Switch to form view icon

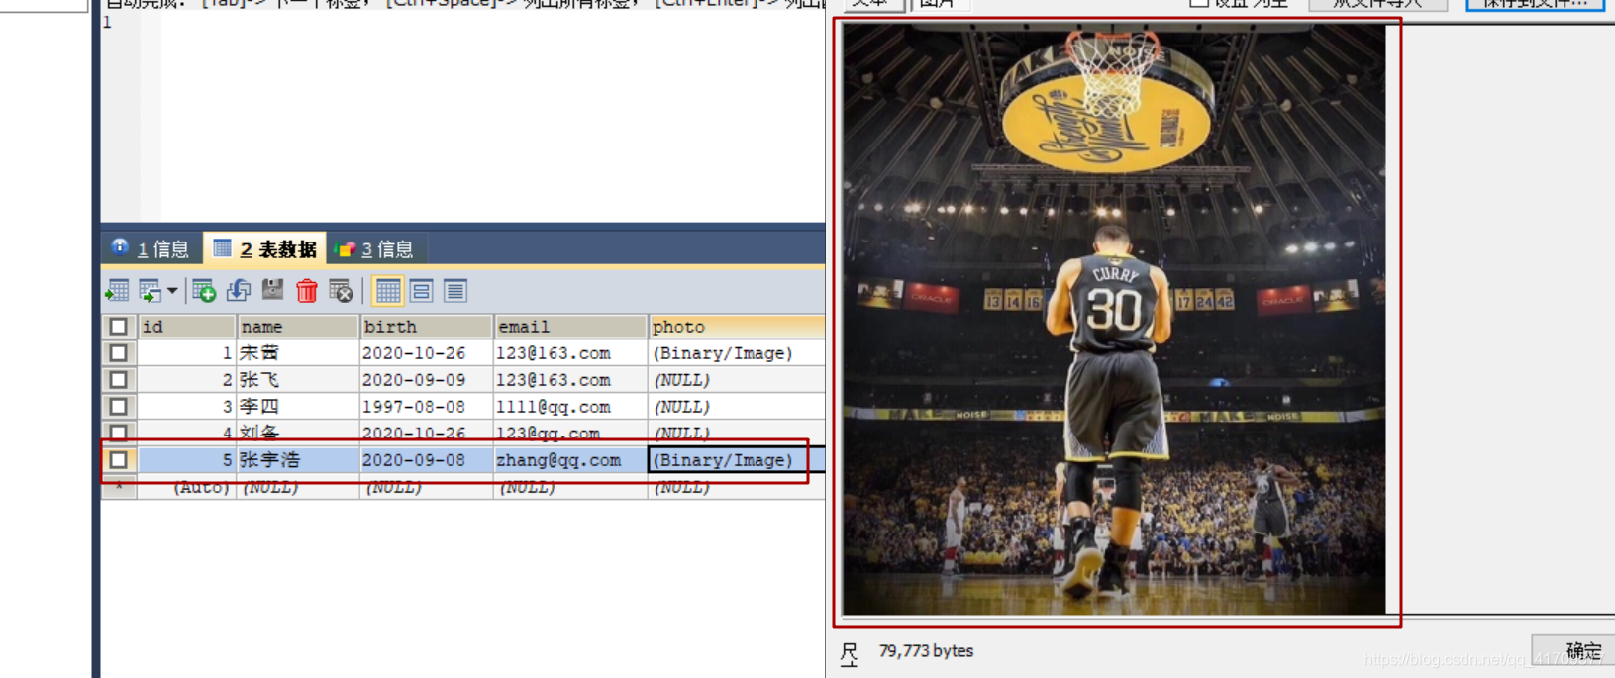[x=421, y=291]
